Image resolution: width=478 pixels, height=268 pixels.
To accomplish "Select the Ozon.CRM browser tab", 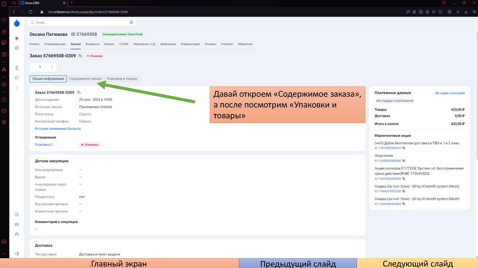I will pos(42,3).
